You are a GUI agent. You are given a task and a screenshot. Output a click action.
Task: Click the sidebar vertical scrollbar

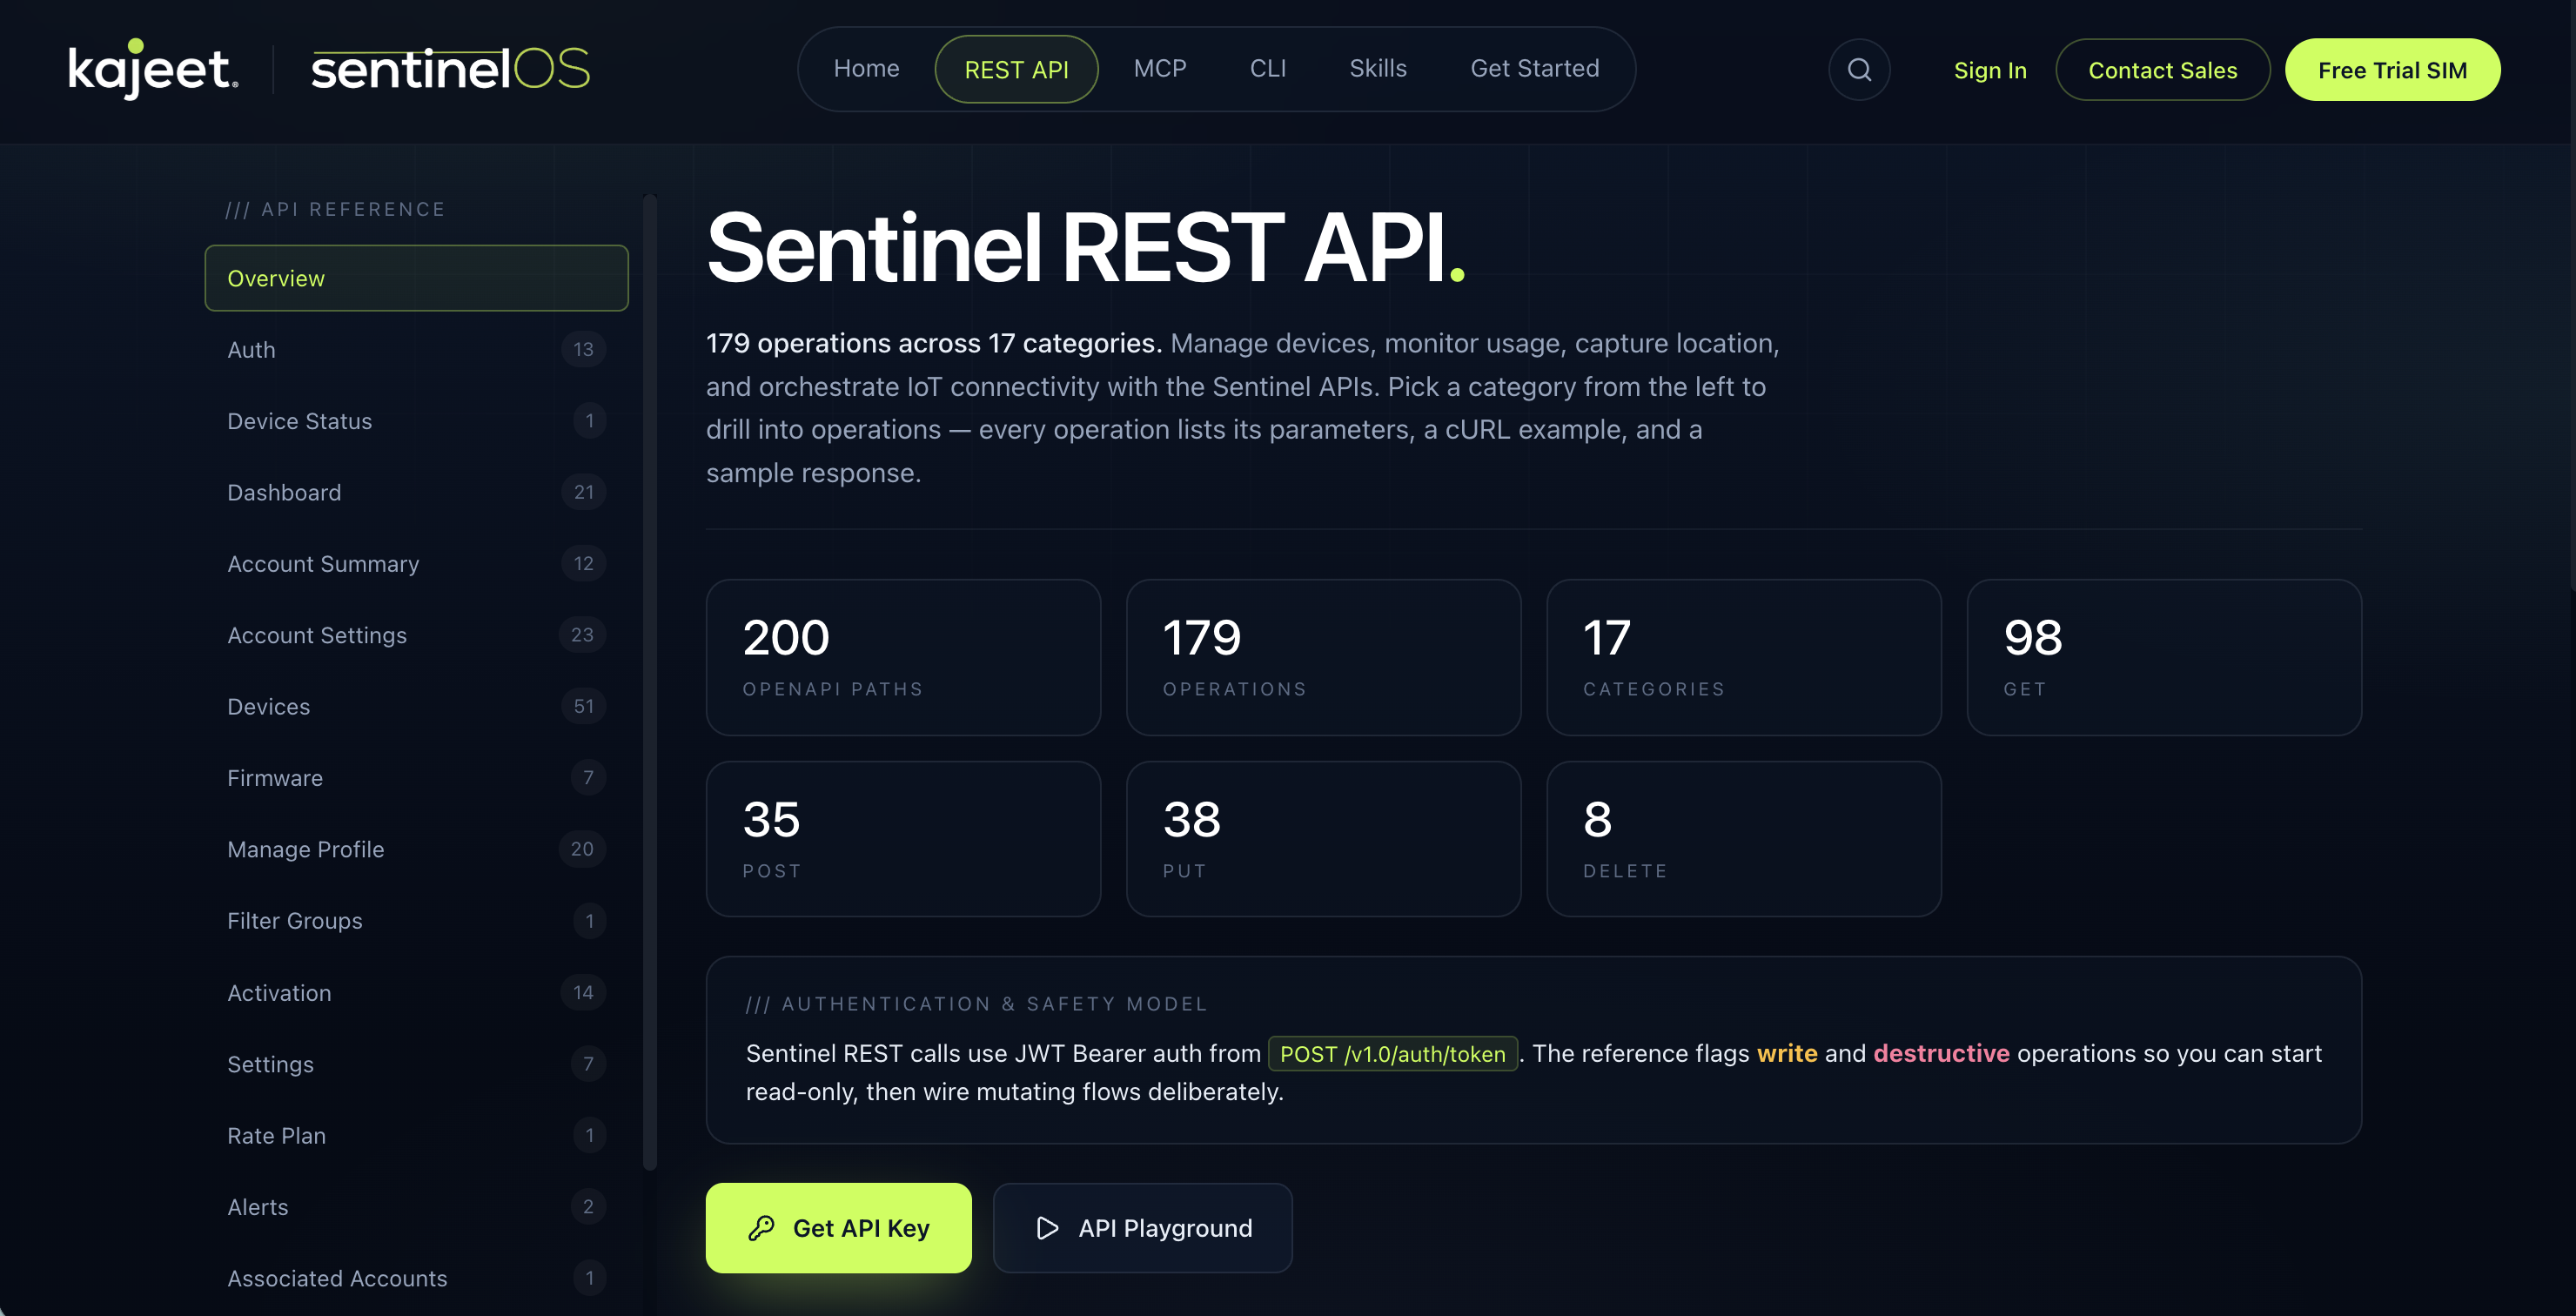pos(650,682)
